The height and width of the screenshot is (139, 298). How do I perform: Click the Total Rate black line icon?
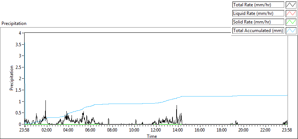click(x=291, y=5)
